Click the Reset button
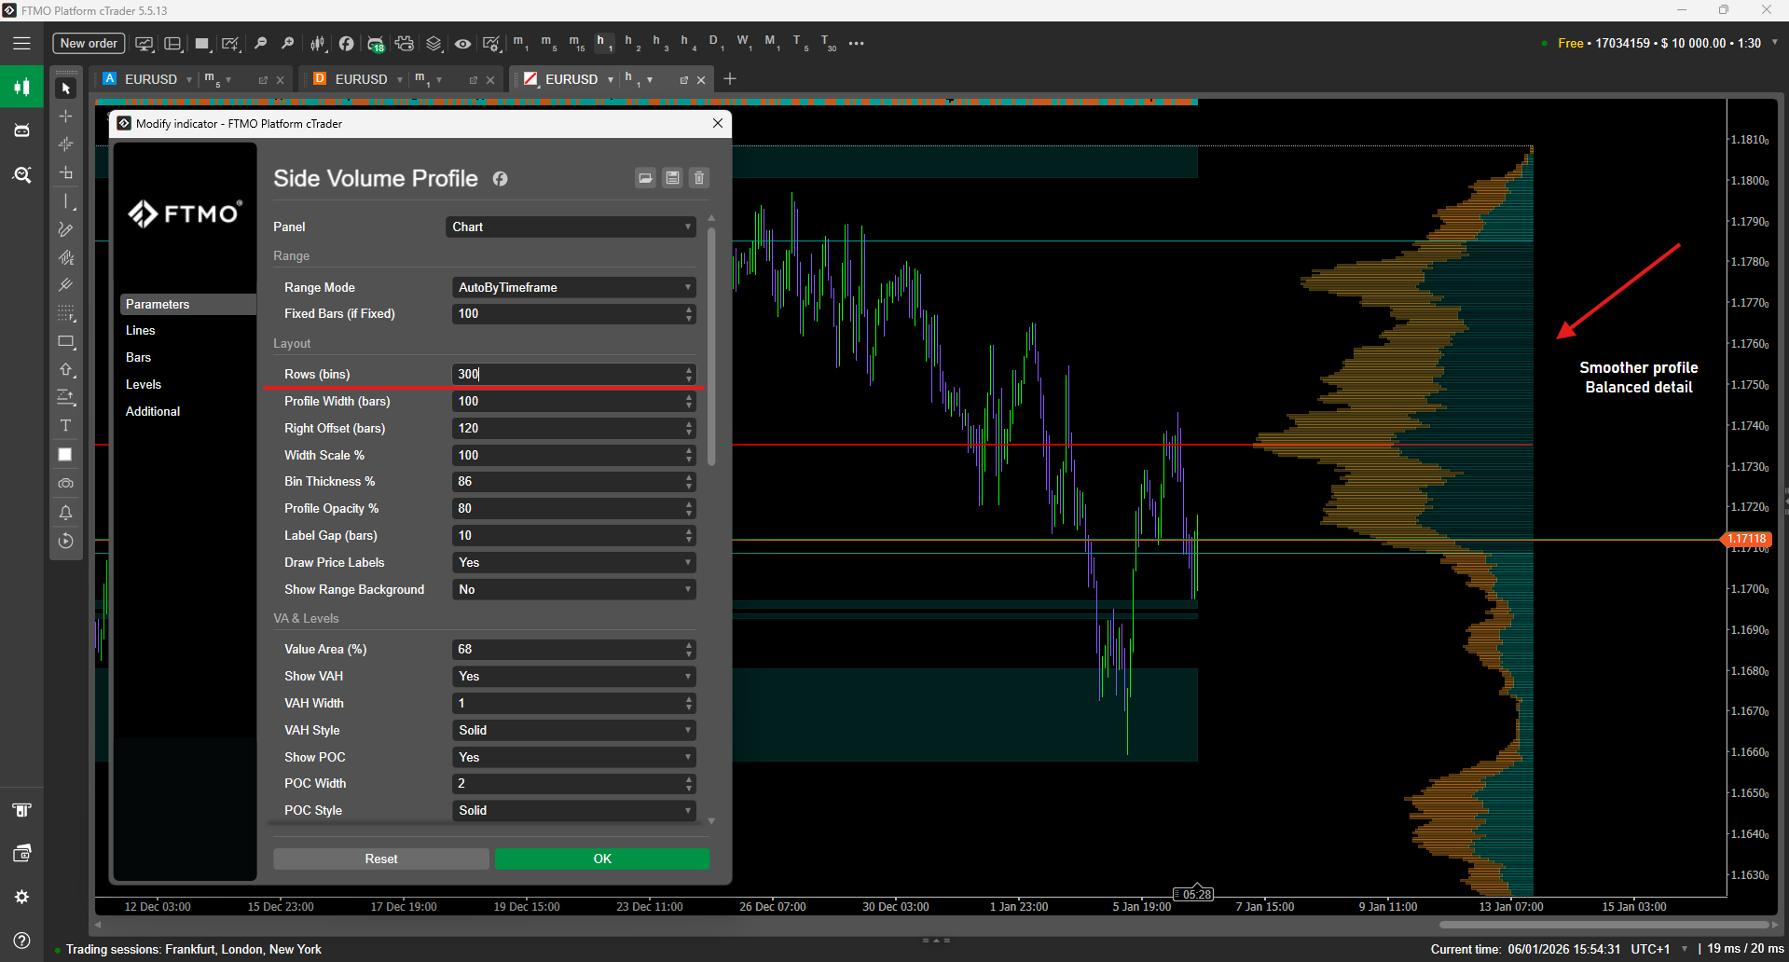The height and width of the screenshot is (962, 1789). pos(380,859)
